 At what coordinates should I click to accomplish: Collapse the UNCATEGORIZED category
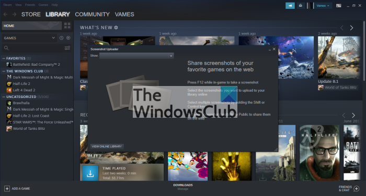[x=4, y=97]
